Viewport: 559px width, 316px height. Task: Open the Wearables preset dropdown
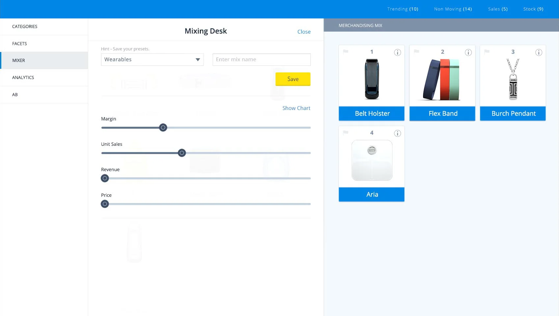(152, 60)
